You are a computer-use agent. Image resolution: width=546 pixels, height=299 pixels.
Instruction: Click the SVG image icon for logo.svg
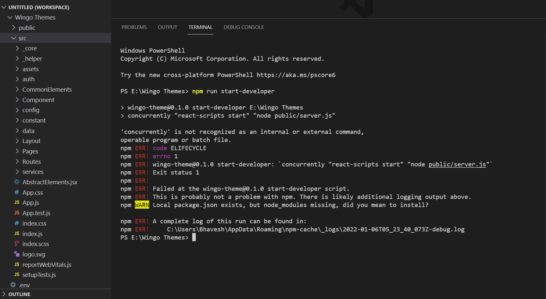coord(17,254)
